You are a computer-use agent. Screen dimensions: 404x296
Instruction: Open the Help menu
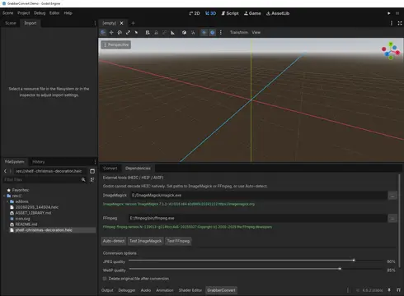pos(68,13)
